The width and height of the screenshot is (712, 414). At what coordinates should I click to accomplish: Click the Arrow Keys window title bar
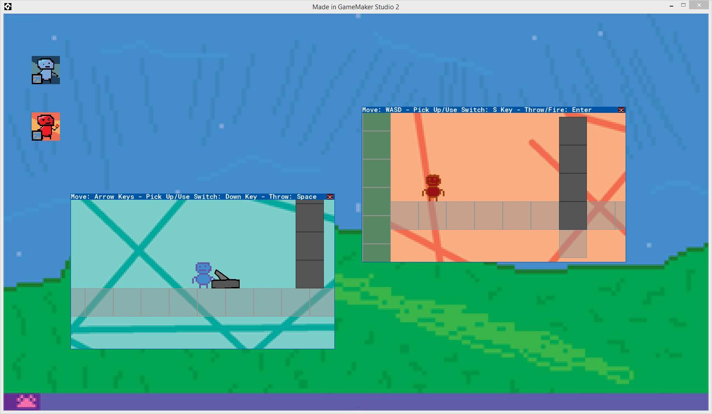[203, 197]
